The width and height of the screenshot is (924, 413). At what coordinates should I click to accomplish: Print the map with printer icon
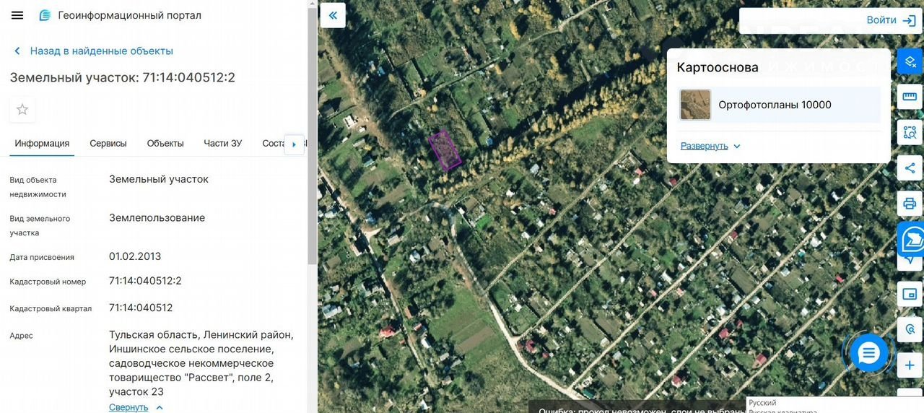pyautogui.click(x=910, y=204)
